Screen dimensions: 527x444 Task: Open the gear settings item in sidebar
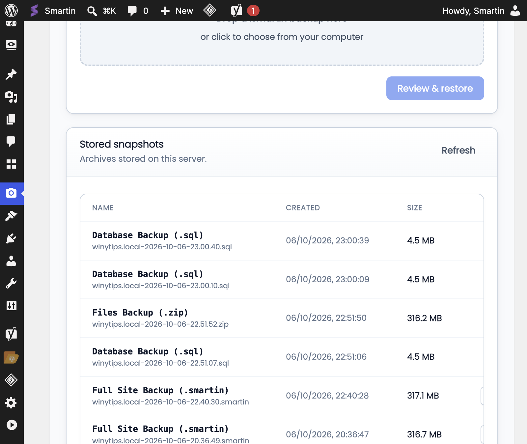click(11, 402)
